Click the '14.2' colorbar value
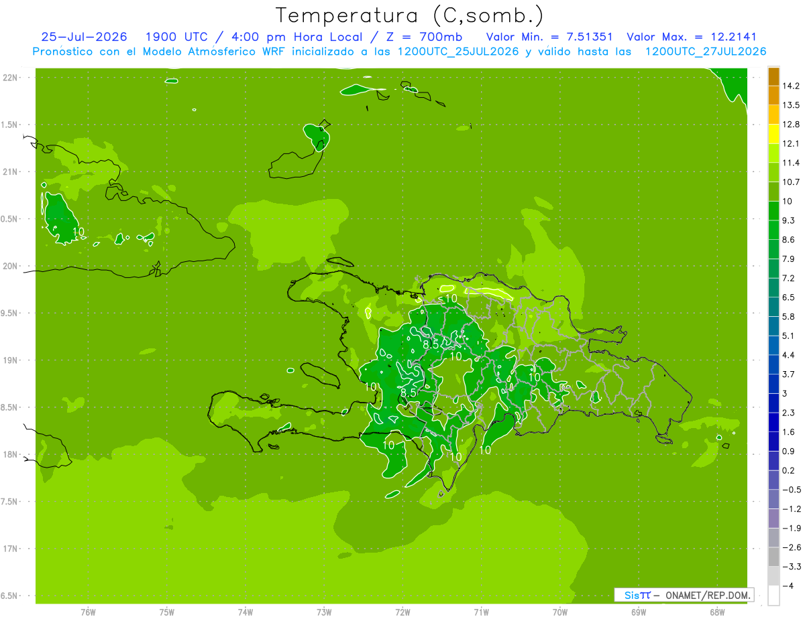Image resolution: width=805 pixels, height=621 pixels. point(792,86)
